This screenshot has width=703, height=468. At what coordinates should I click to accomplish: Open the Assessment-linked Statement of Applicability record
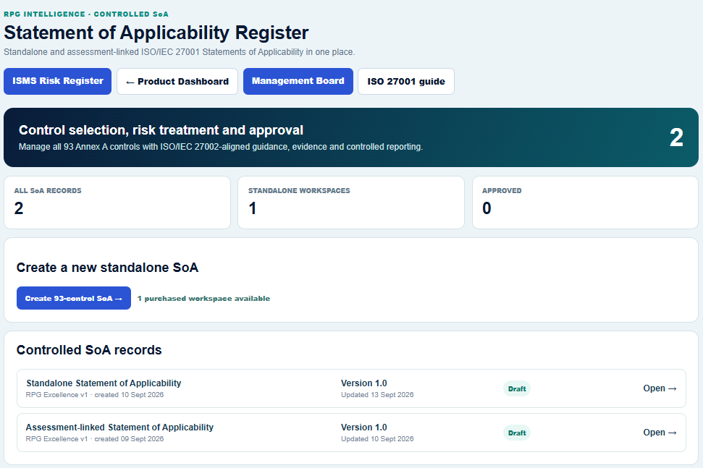coord(352,433)
